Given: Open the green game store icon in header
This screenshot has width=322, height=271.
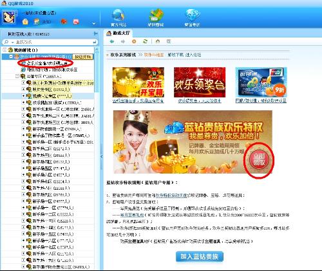Looking at the screenshot, I should point(156,15).
